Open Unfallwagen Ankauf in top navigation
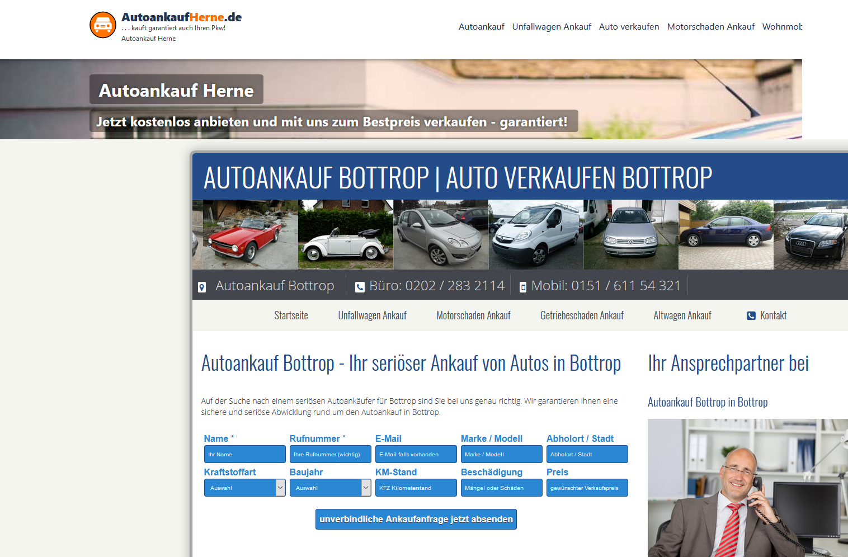848x557 pixels. (x=552, y=27)
